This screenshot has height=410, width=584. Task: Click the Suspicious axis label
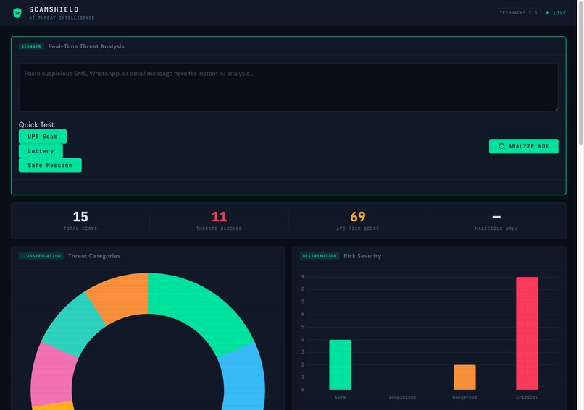402,398
